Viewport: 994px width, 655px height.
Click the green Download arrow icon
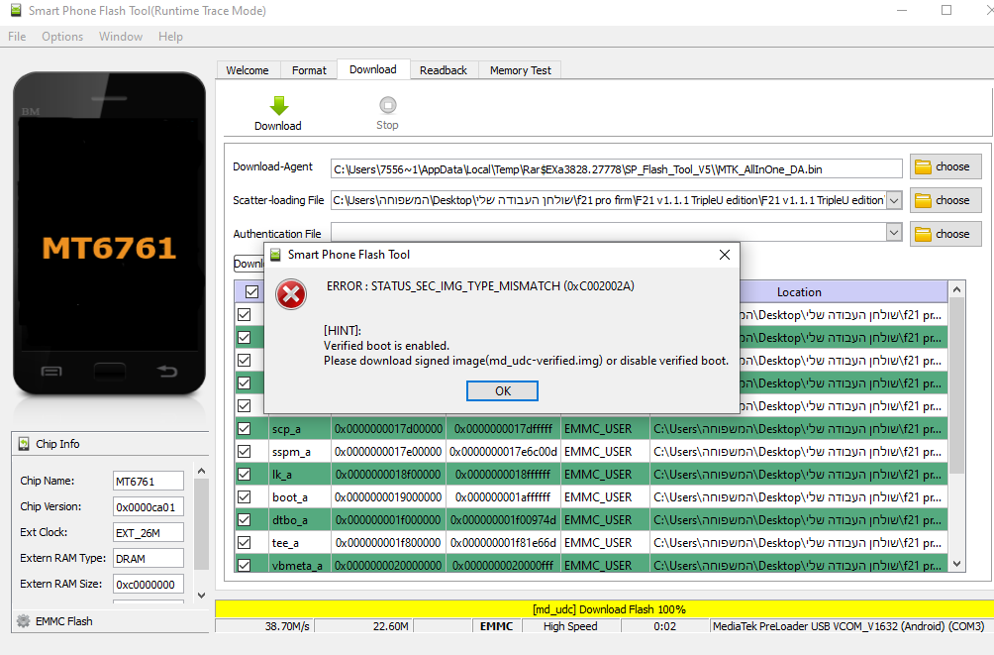point(278,105)
